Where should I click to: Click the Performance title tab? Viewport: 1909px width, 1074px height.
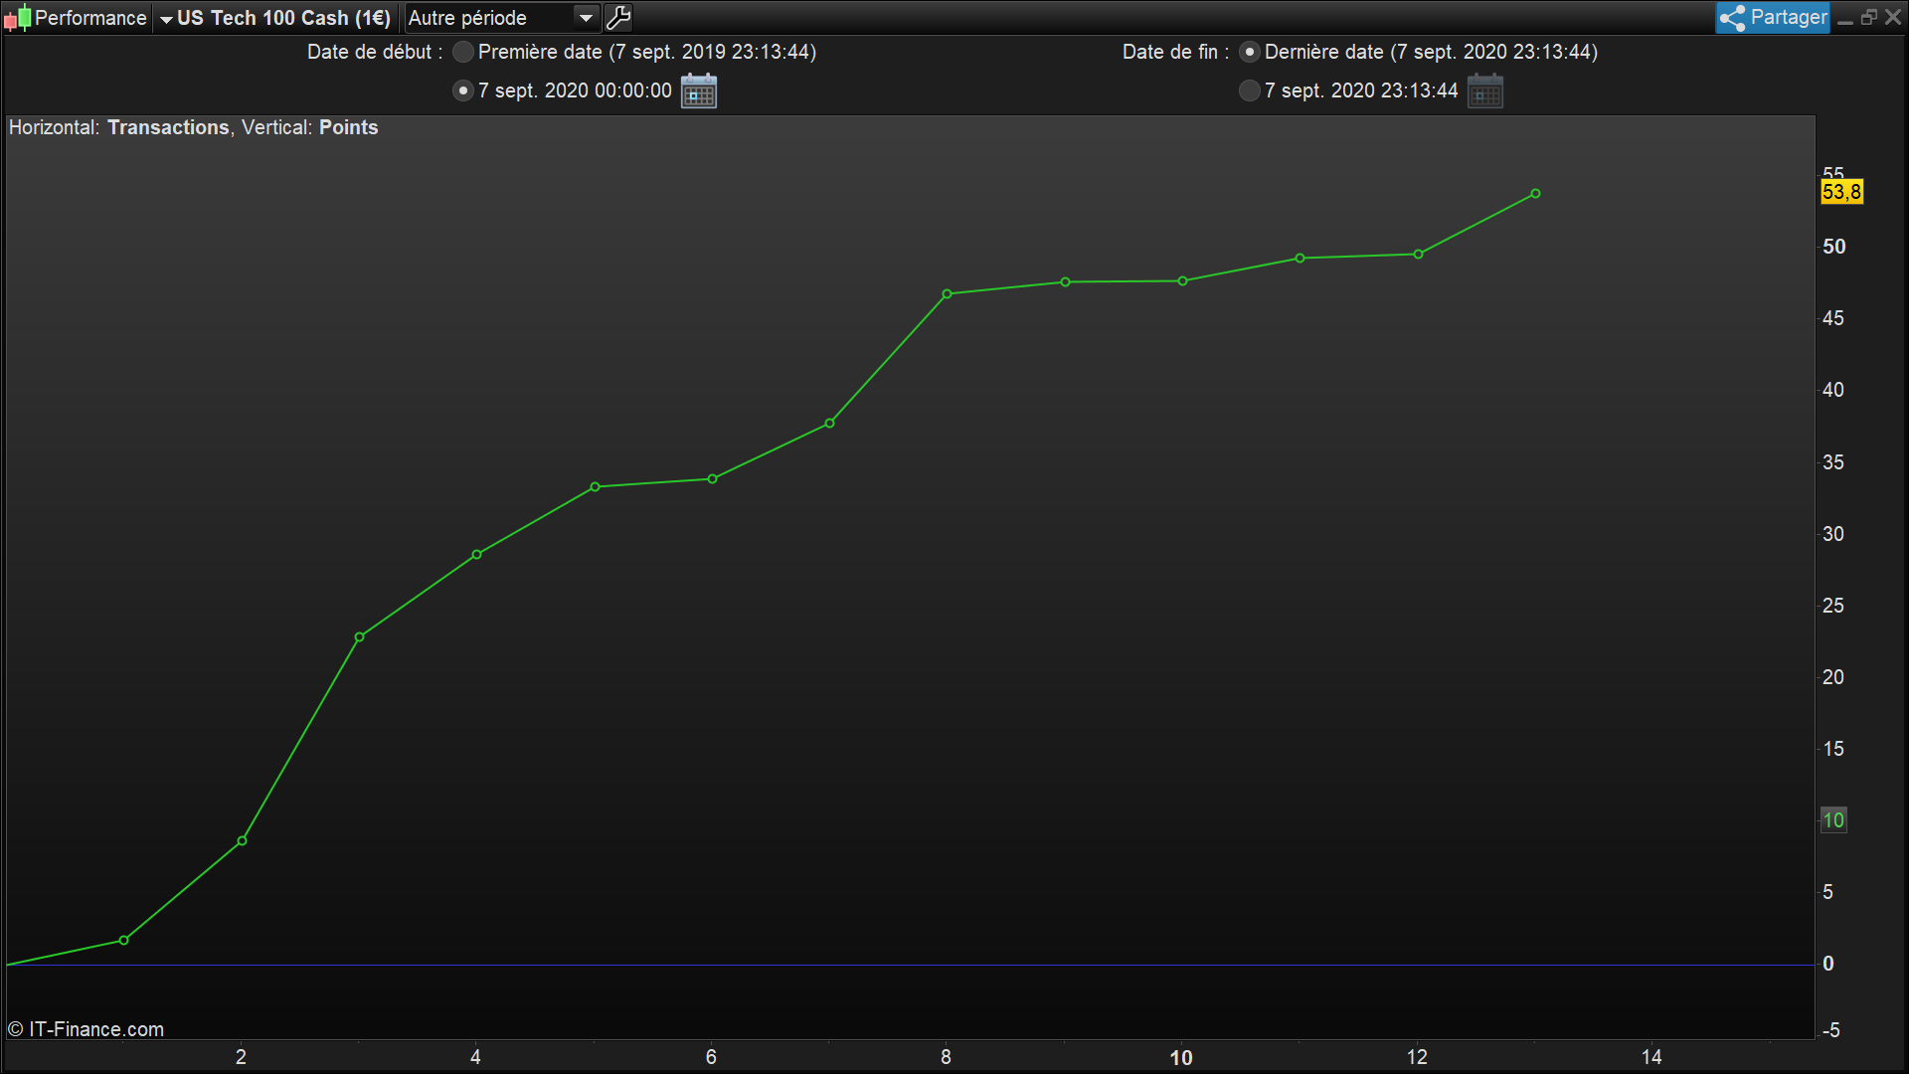tap(89, 18)
